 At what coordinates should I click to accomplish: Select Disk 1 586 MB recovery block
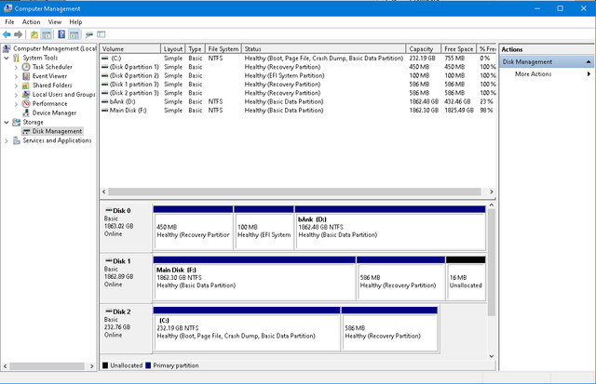click(400, 279)
